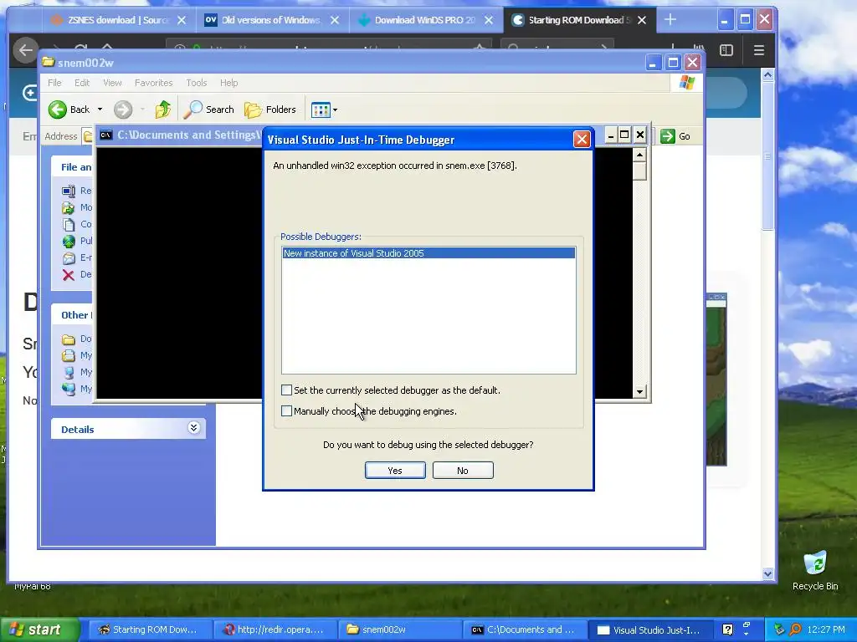Open the Tools menu in snem002w window
857x642 pixels.
click(x=196, y=83)
